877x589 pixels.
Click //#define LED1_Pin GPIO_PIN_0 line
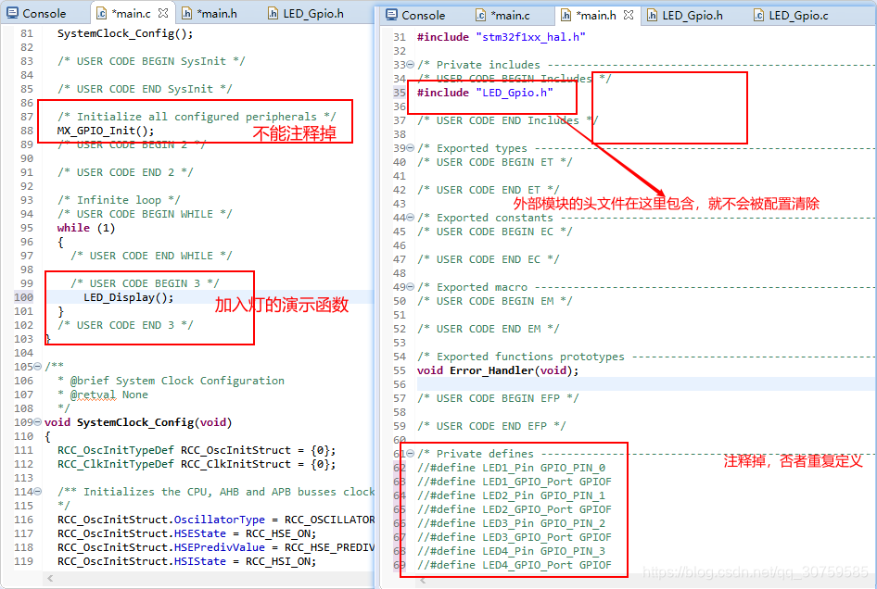(x=511, y=468)
